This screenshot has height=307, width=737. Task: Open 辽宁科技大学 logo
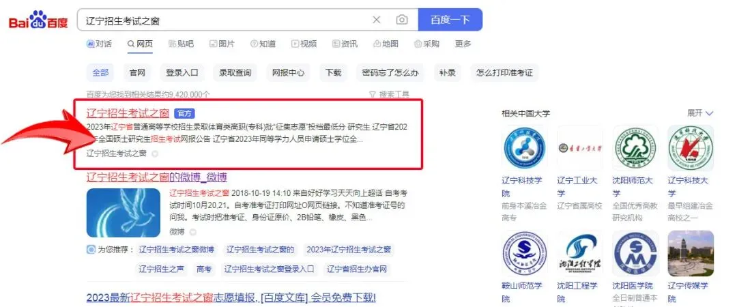coord(691,148)
